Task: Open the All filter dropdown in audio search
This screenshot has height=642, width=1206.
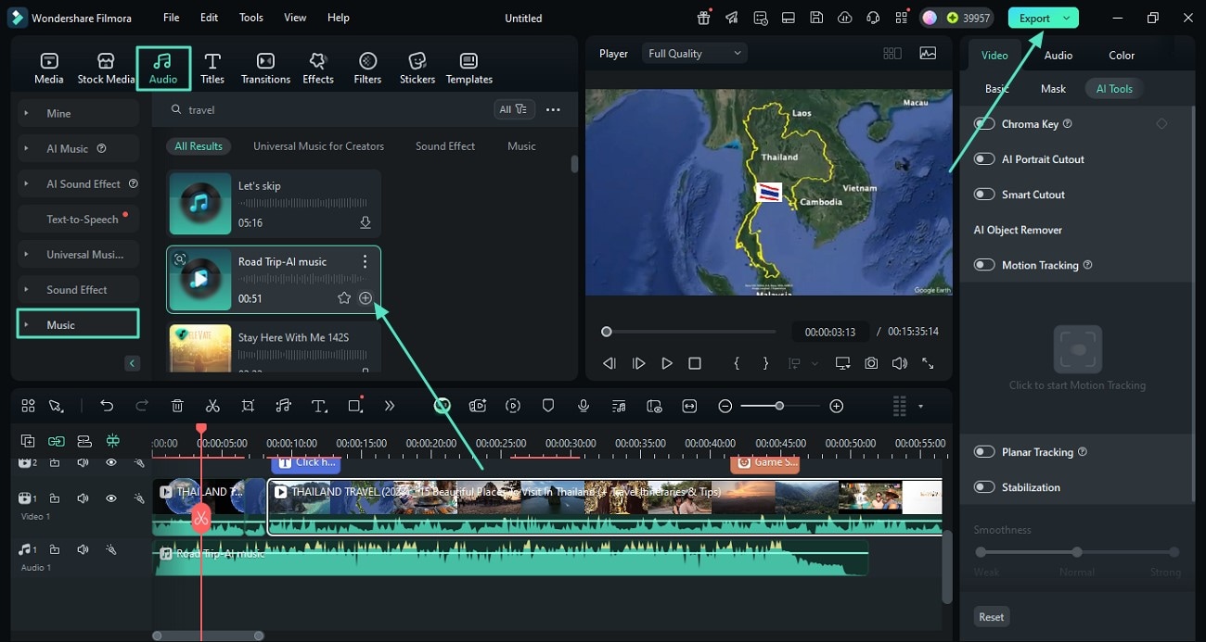Action: pos(514,109)
